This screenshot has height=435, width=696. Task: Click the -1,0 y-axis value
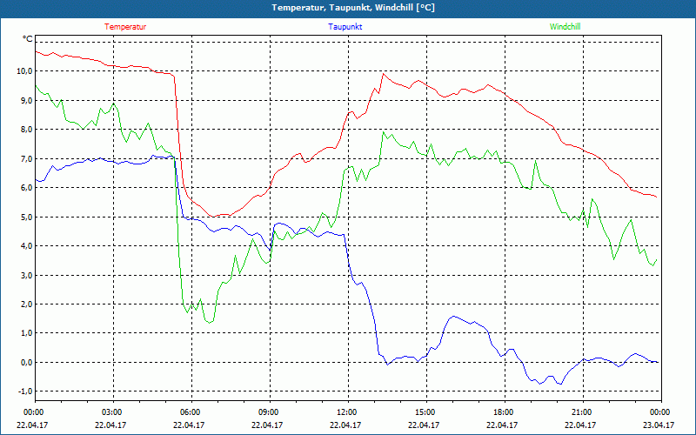pos(25,391)
